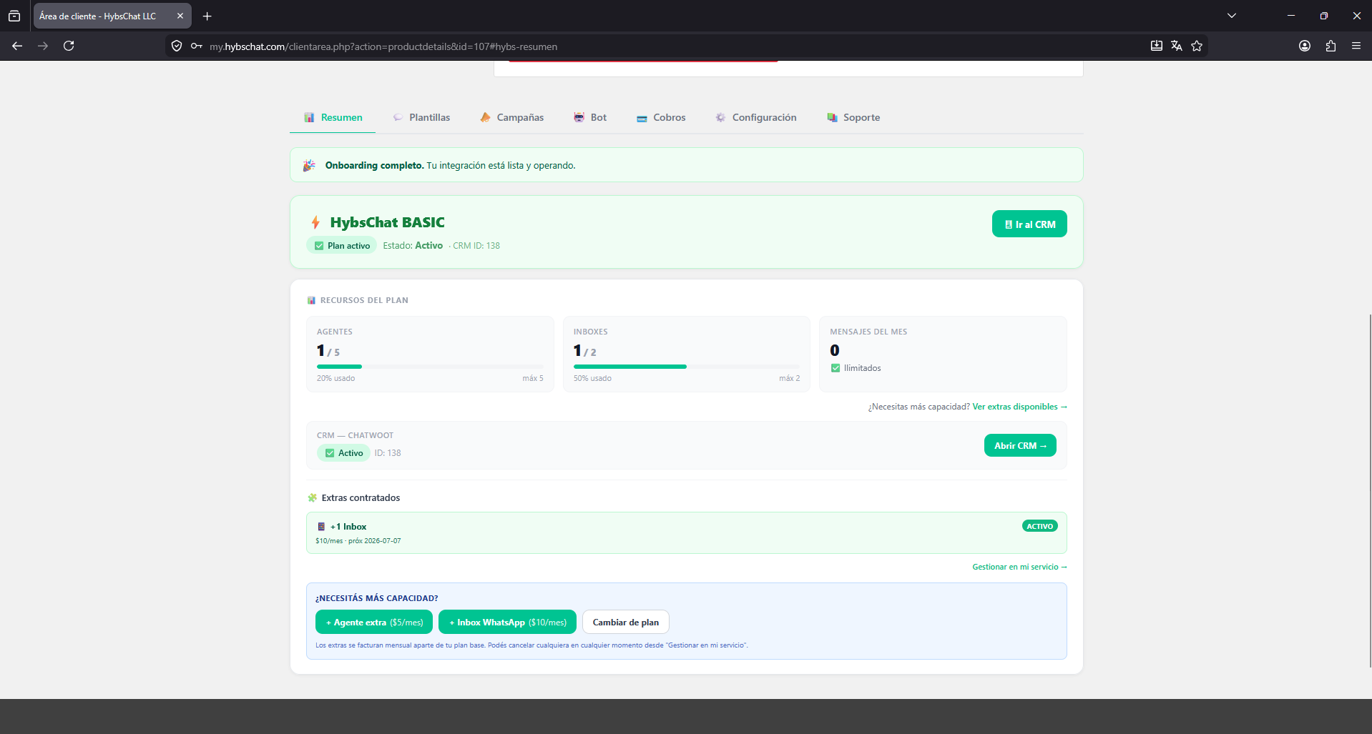This screenshot has width=1372, height=734.
Task: Click the translate page icon
Action: [x=1177, y=46]
